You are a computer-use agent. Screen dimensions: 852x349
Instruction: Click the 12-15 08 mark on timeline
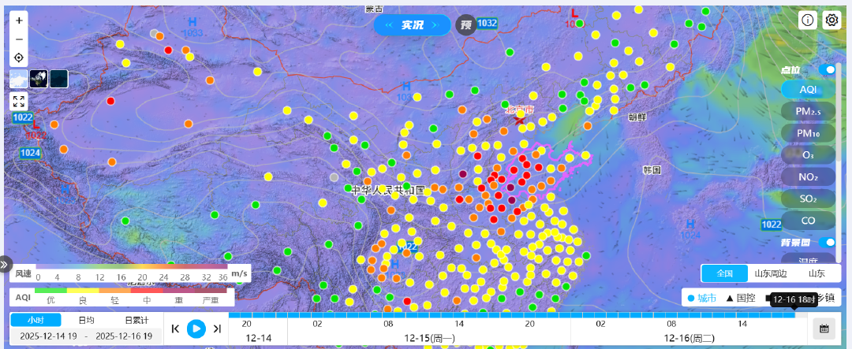pyautogui.click(x=388, y=323)
